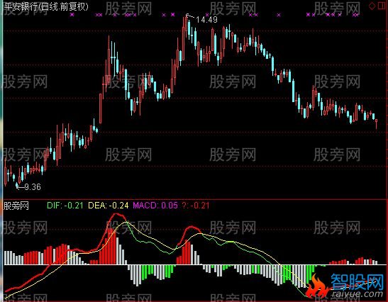Select the red ?: -0.21 readout
The height and width of the screenshot is (302, 388).
(x=196, y=206)
